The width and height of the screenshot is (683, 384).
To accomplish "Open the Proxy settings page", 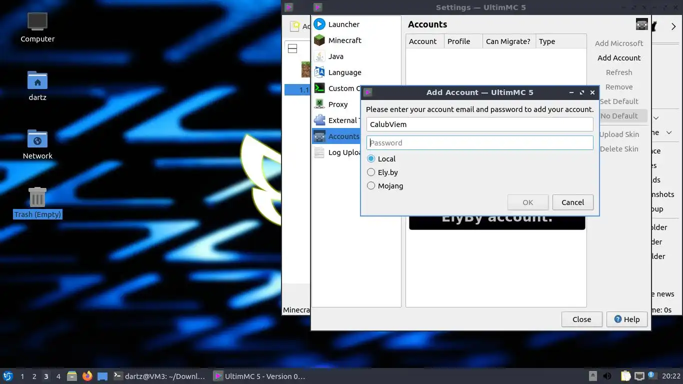I will tap(336, 104).
